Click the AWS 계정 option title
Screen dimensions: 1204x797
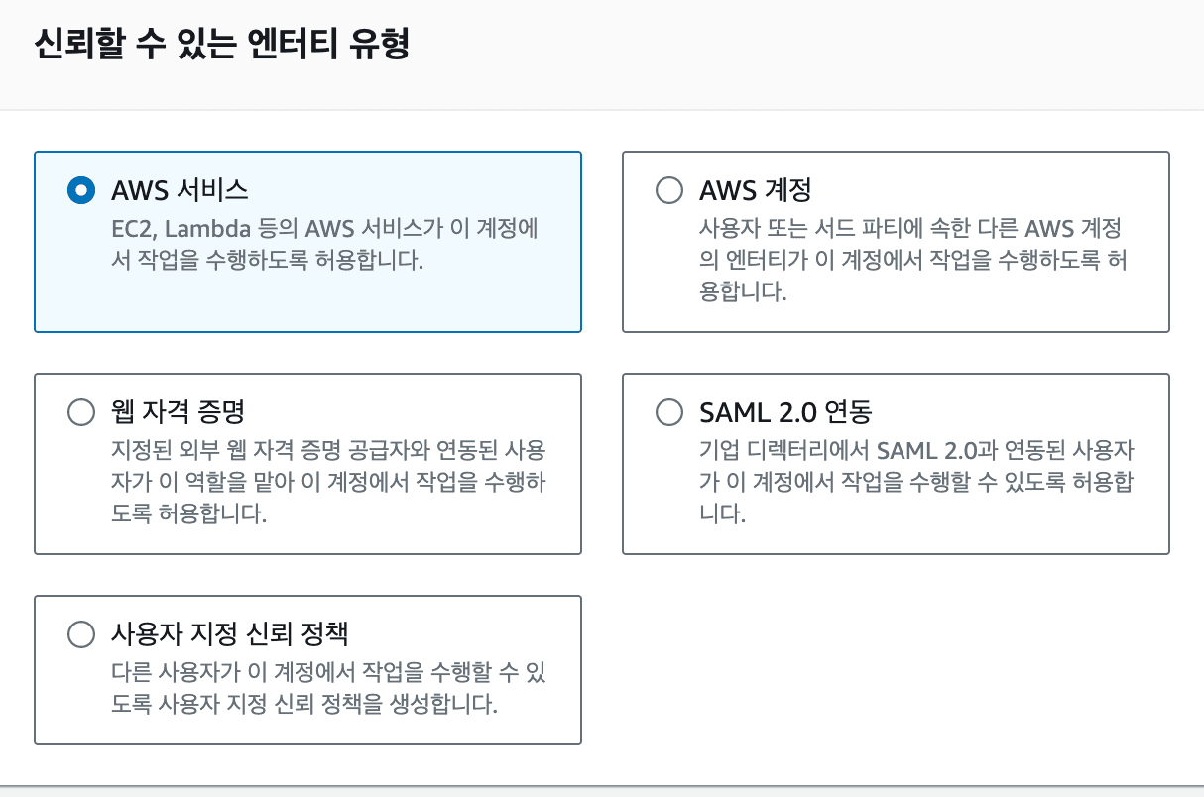756,190
